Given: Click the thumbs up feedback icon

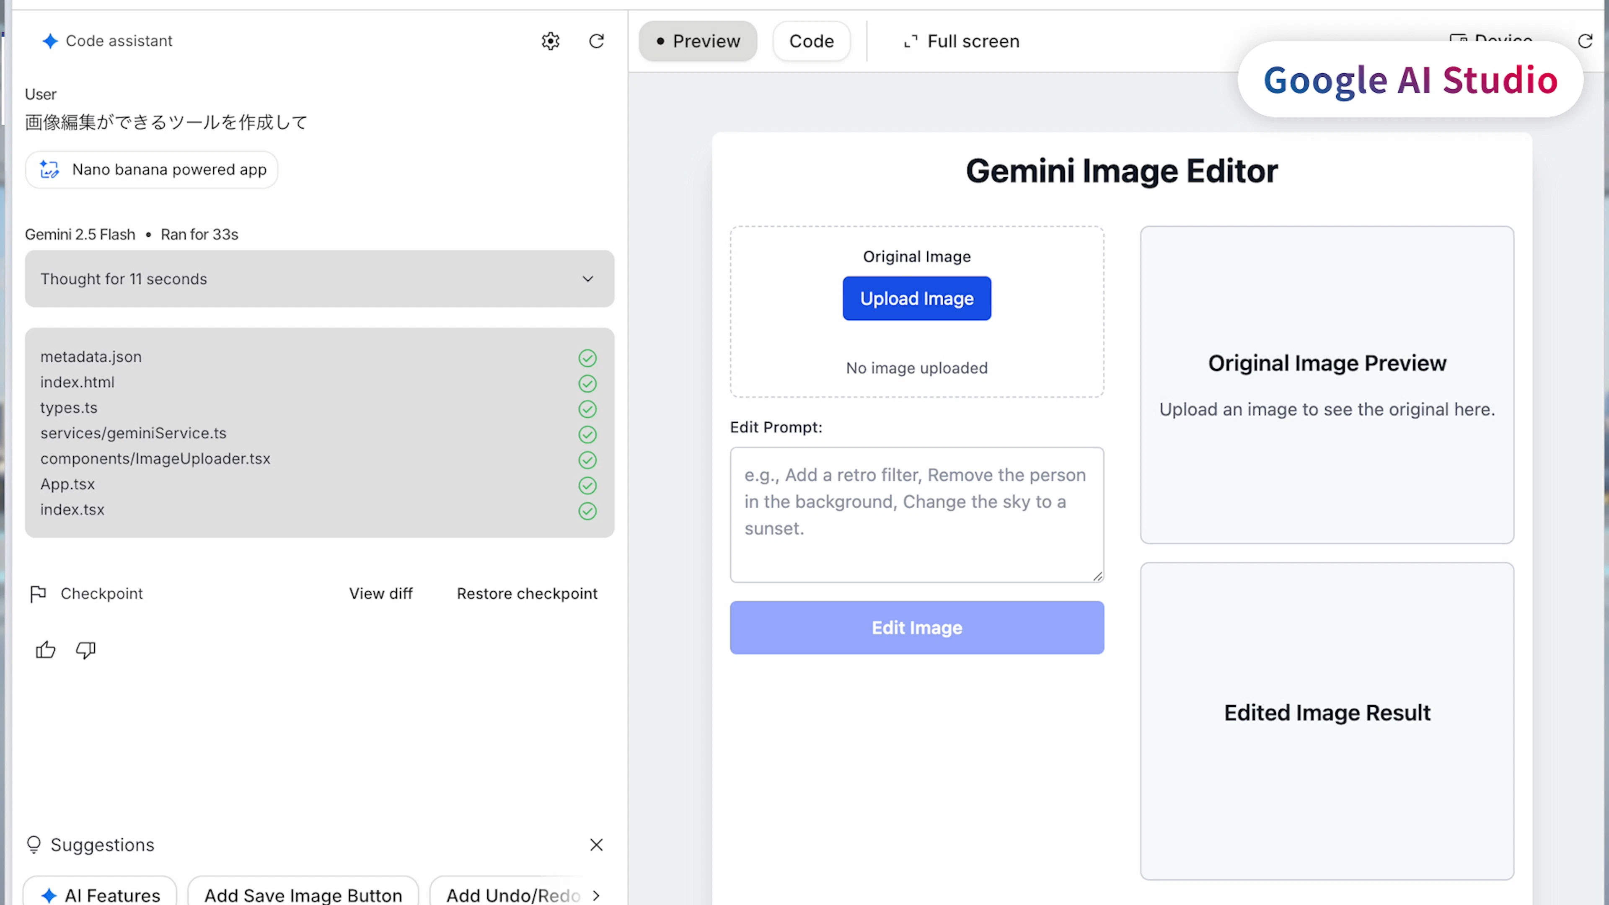Looking at the screenshot, I should [x=46, y=650].
